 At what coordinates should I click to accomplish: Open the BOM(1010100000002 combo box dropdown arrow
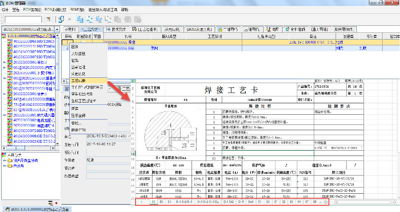[x=57, y=29]
